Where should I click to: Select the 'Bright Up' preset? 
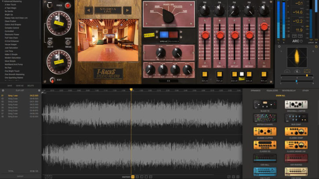click(9, 14)
